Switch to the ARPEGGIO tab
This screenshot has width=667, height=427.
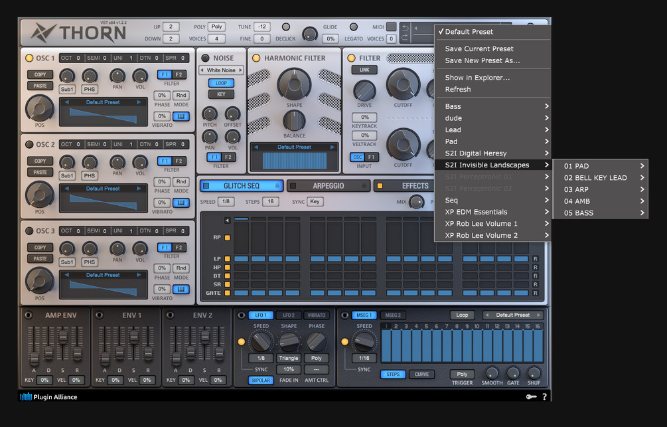tap(328, 186)
